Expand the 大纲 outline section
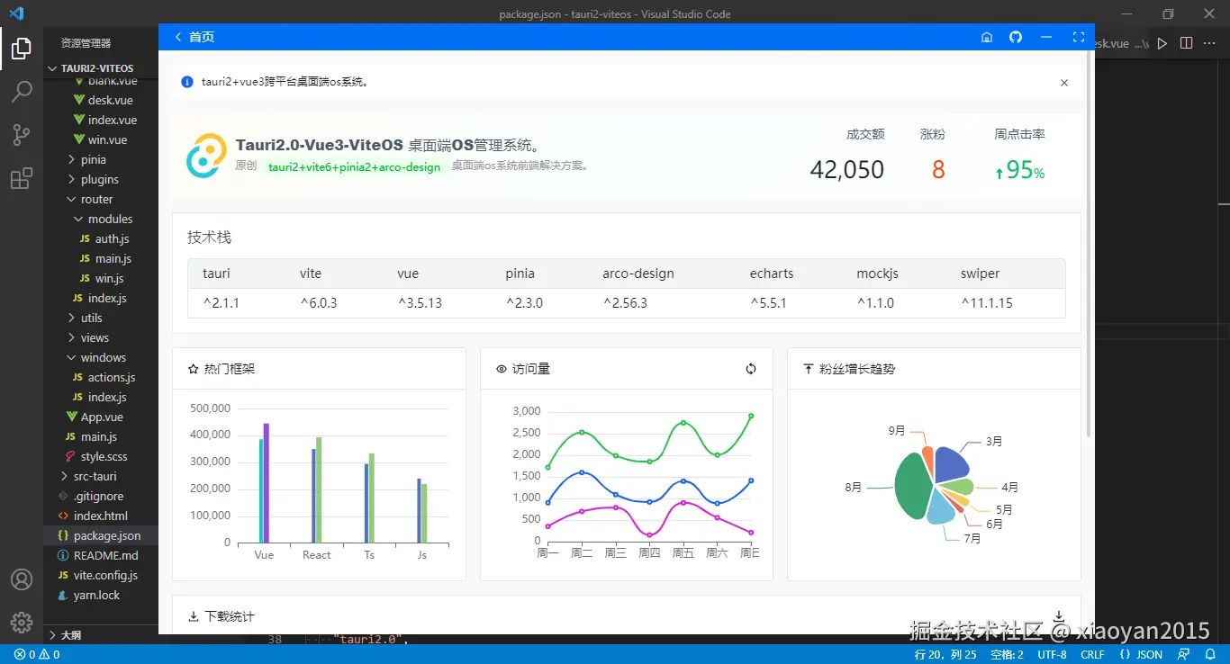This screenshot has height=664, width=1230. tap(71, 635)
